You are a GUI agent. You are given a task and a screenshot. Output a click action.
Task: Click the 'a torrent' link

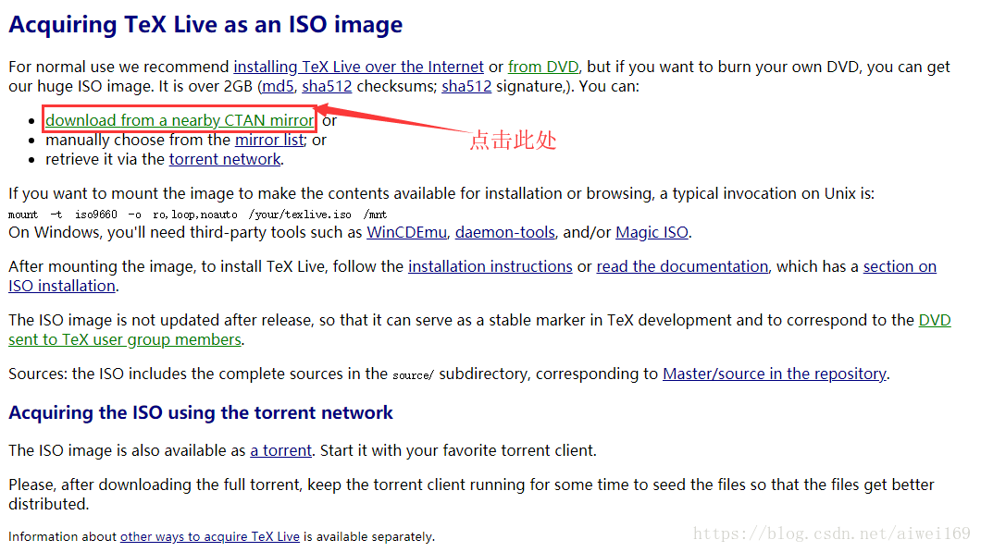pyautogui.click(x=281, y=450)
